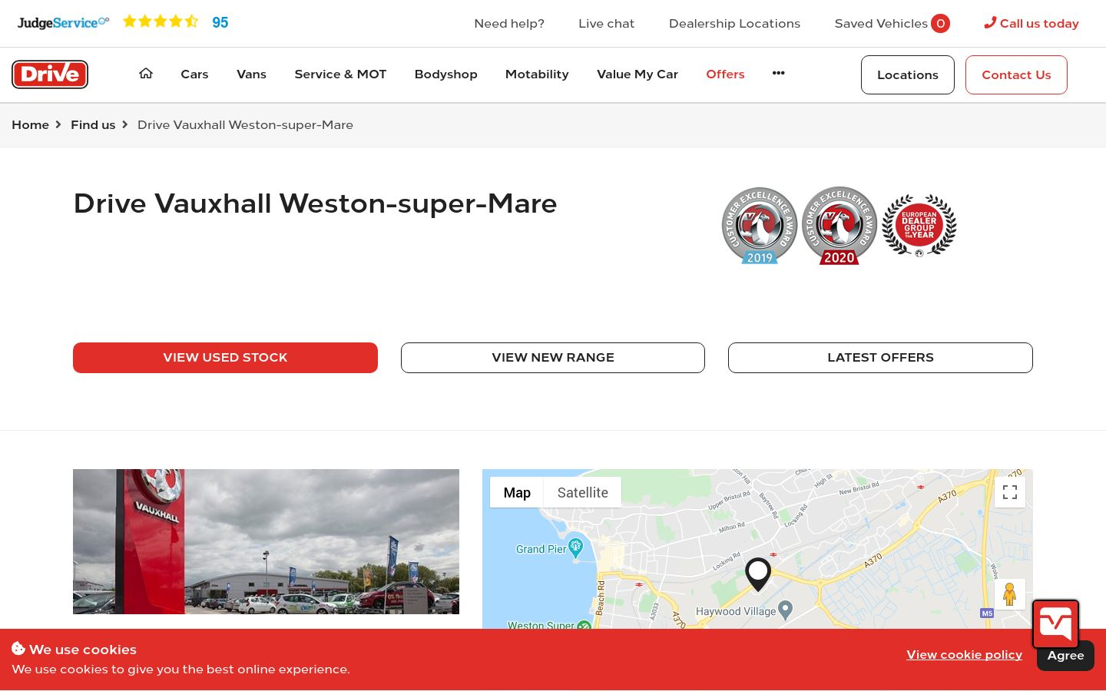Agree to the cookie notice
The width and height of the screenshot is (1106, 691).
point(1065,656)
